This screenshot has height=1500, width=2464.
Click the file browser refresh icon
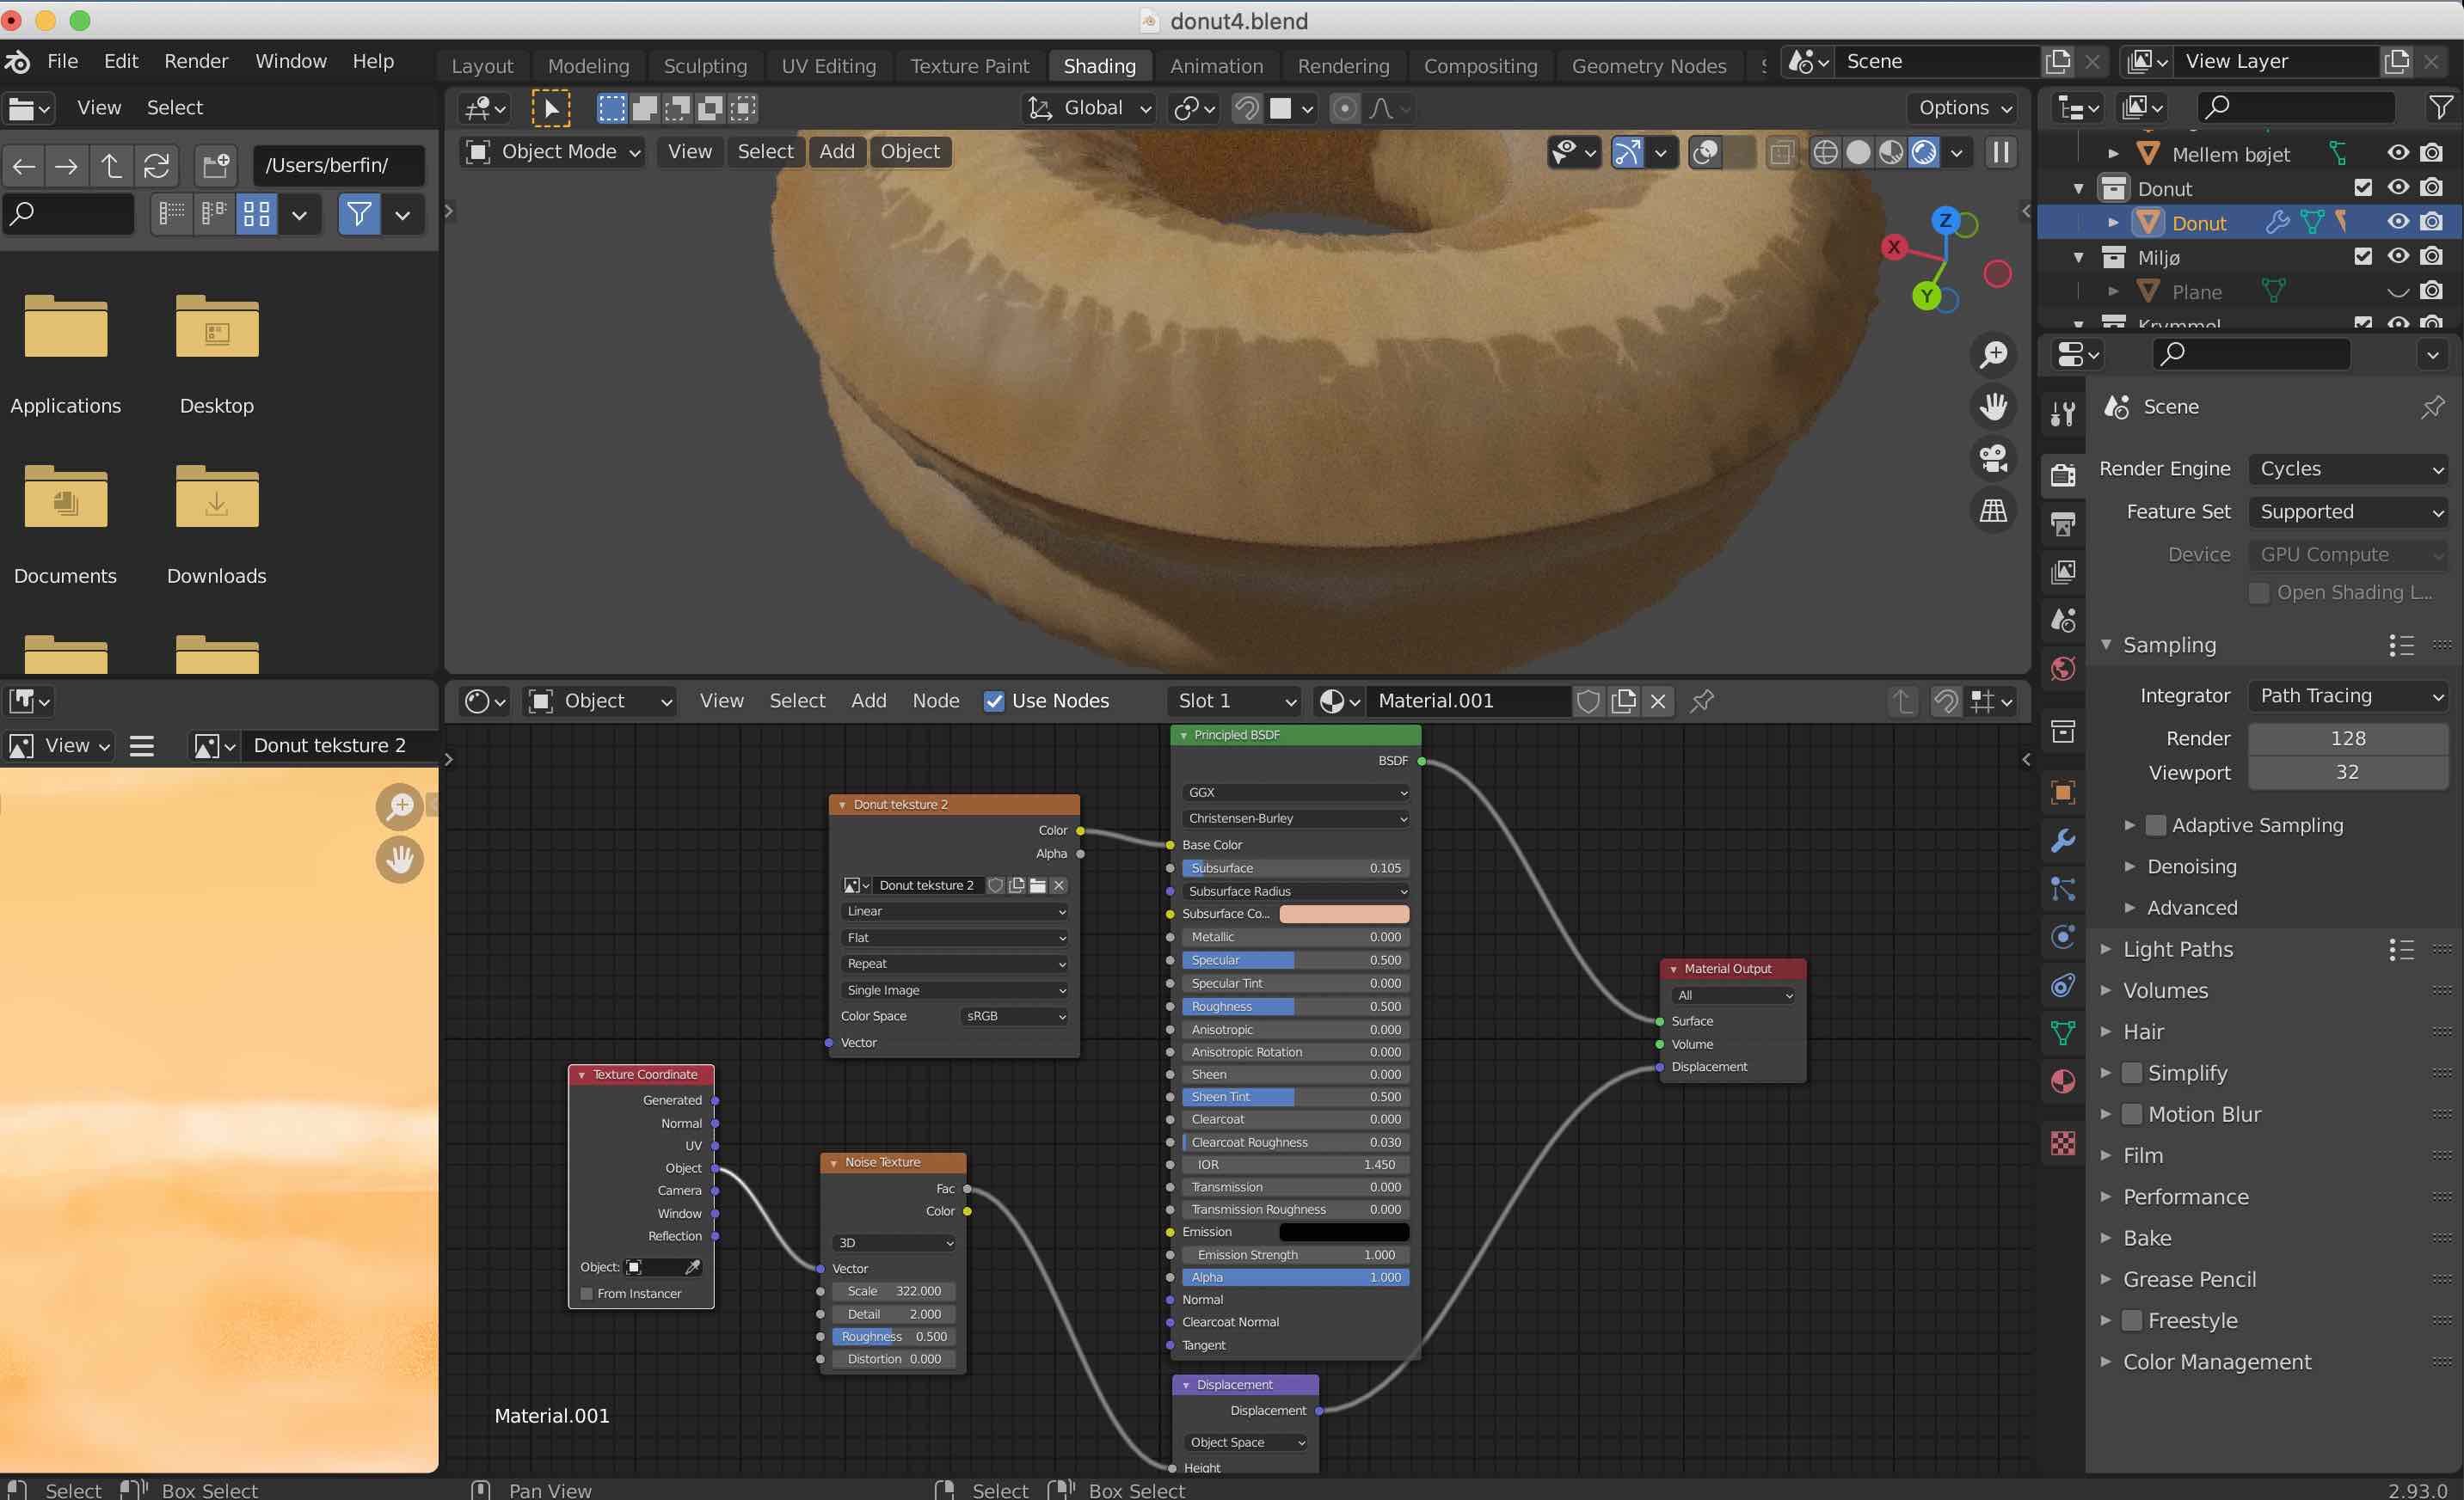[156, 165]
